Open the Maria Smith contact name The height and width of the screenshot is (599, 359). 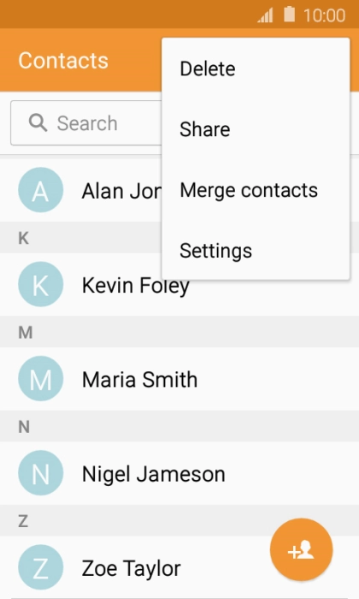pyautogui.click(x=139, y=380)
